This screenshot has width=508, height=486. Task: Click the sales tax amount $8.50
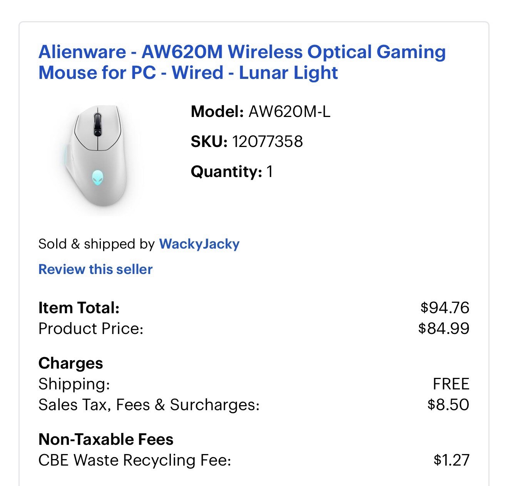448,404
